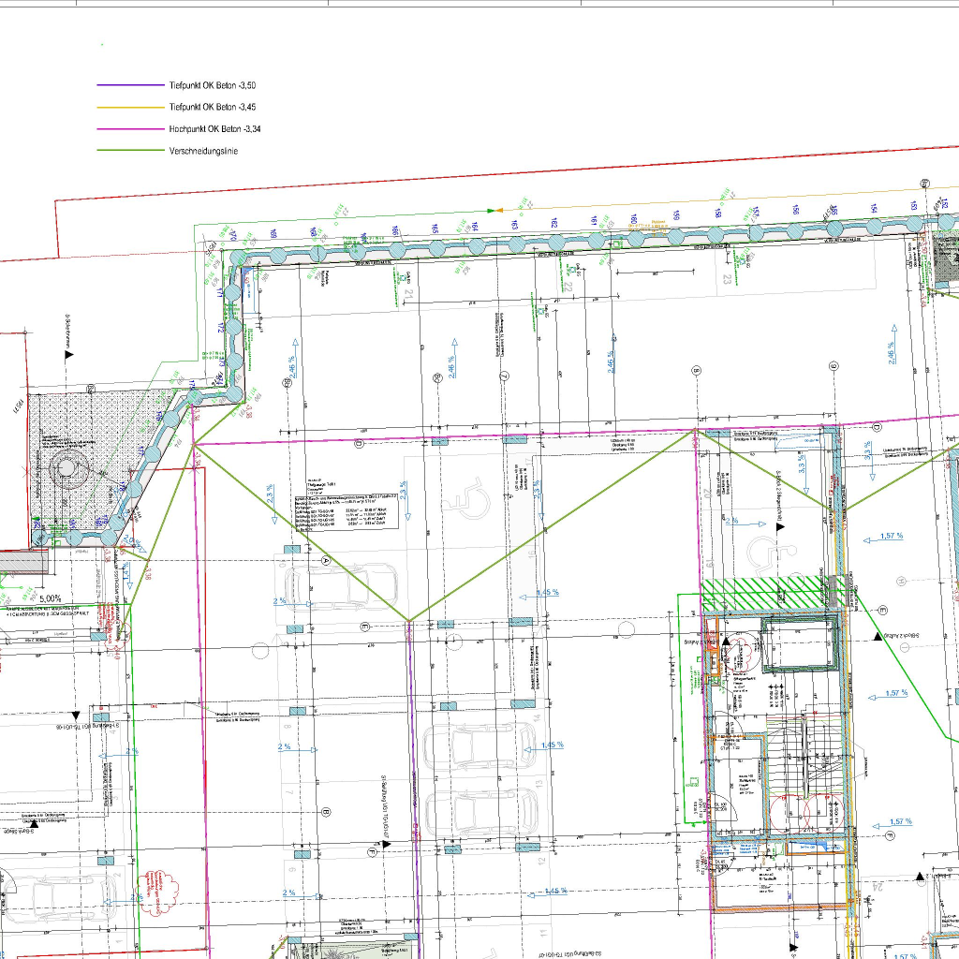959x959 pixels.
Task: Select bored pile number 165 label
Action: pyautogui.click(x=435, y=229)
